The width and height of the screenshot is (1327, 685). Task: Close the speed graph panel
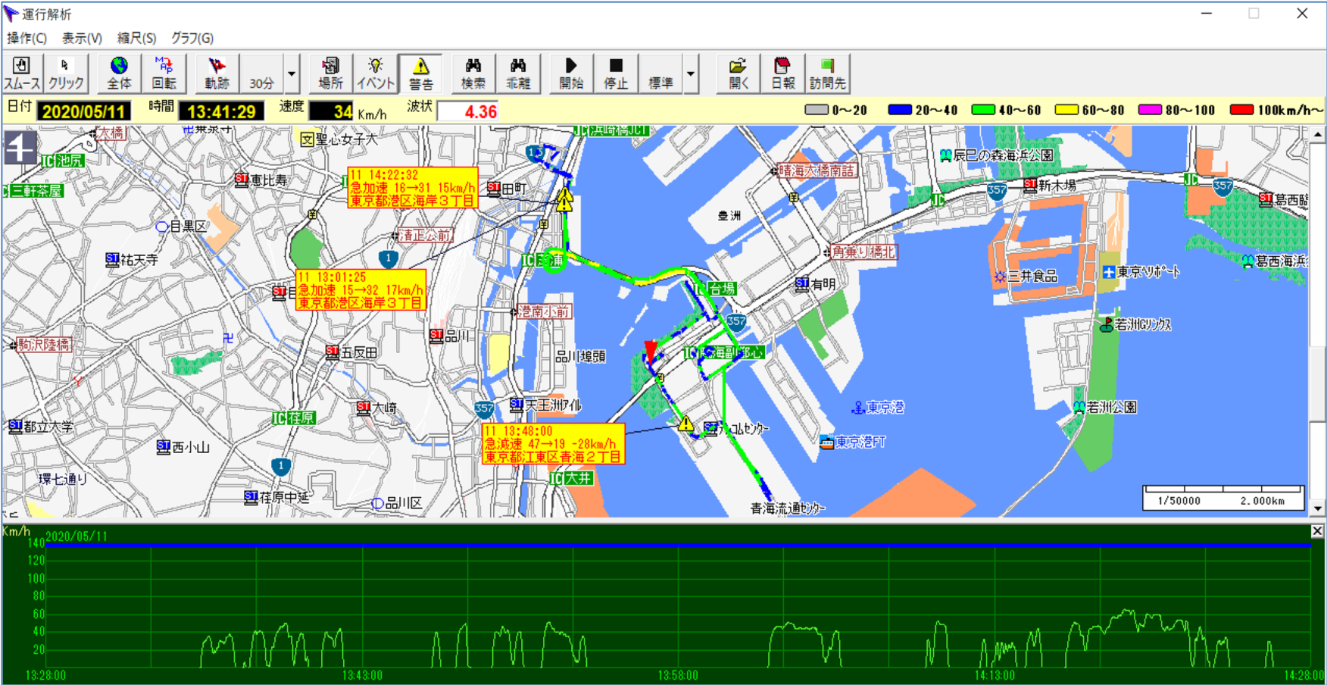(1317, 531)
